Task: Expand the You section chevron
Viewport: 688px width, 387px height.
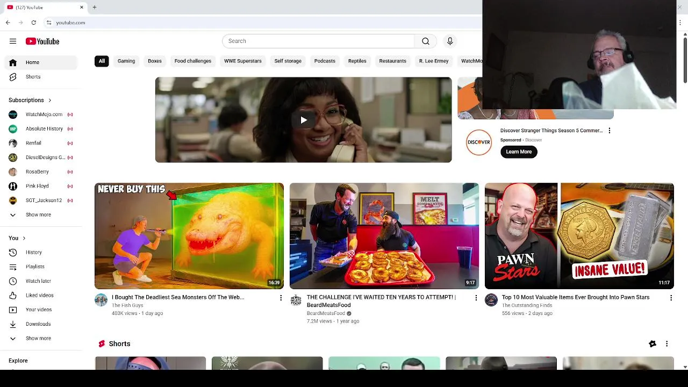Action: (24, 238)
